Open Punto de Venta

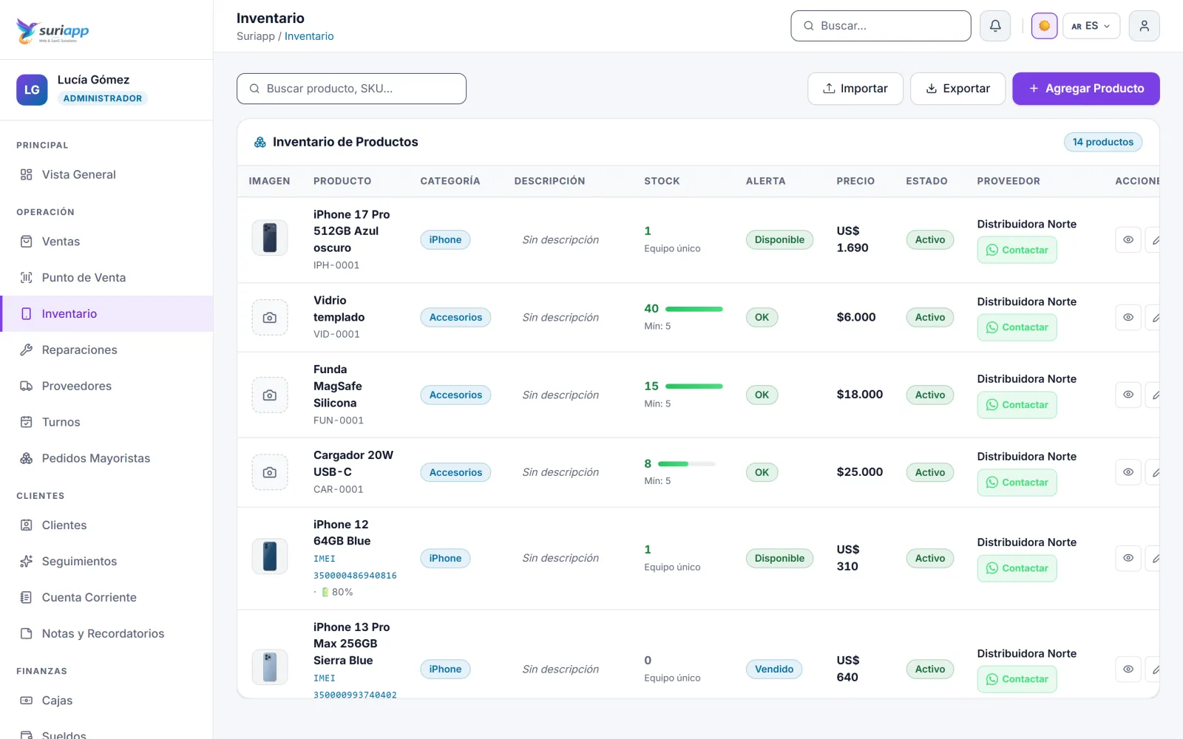(x=106, y=278)
